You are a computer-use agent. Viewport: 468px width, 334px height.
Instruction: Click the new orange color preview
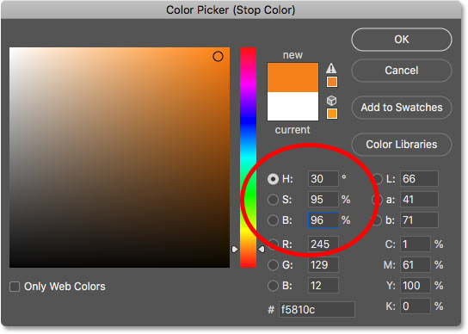292,77
